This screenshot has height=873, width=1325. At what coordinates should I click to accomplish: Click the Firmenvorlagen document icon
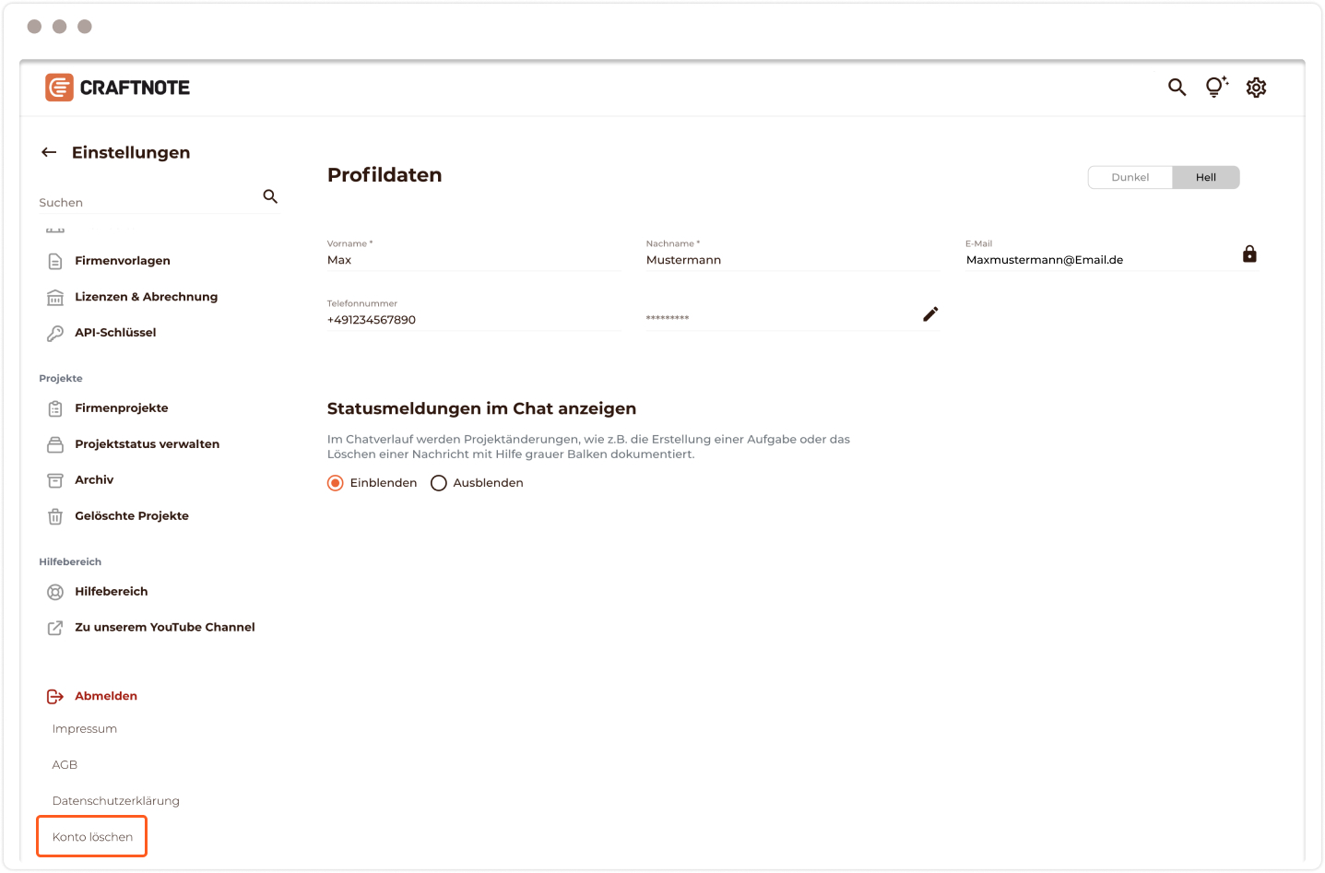[x=55, y=262]
